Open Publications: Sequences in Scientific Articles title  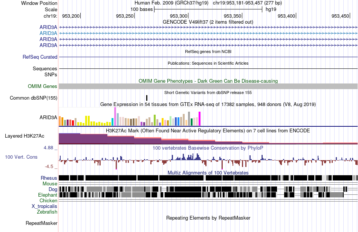tap(208, 63)
